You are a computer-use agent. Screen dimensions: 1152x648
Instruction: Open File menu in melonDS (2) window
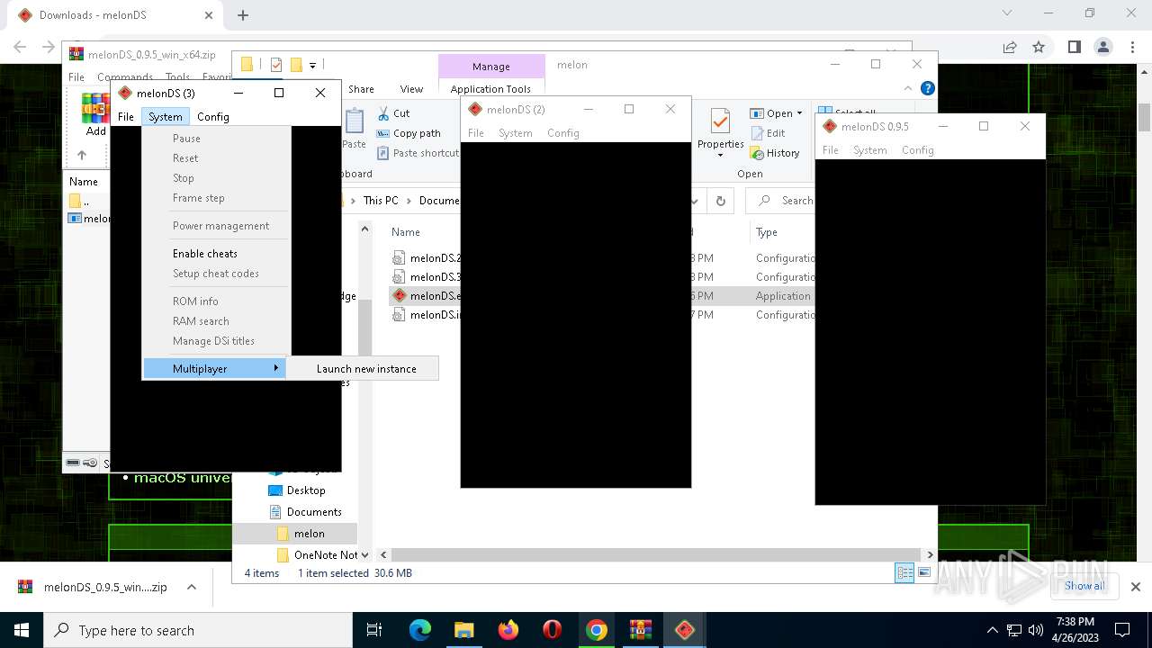tap(476, 133)
